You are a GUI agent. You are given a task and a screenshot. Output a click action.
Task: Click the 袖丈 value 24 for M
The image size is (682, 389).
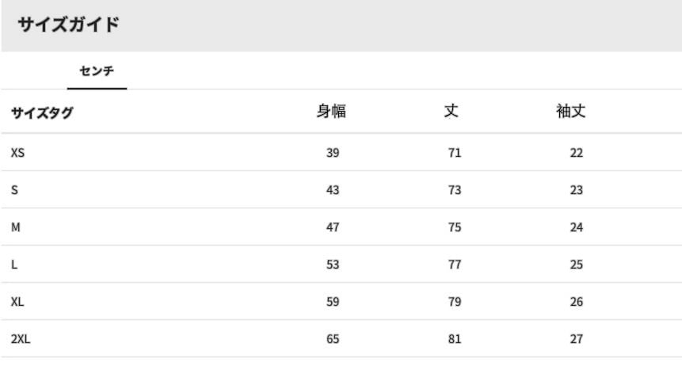(x=577, y=227)
